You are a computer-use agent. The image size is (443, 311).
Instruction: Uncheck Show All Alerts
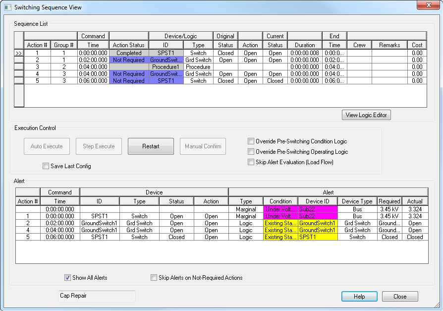point(67,278)
